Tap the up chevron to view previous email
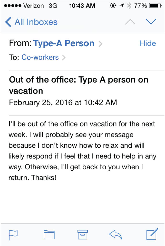165x246 pixels. coord(130,22)
